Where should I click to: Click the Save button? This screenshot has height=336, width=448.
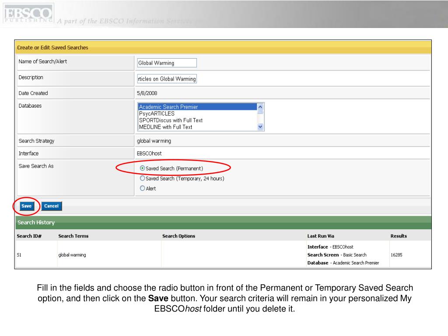[27, 206]
